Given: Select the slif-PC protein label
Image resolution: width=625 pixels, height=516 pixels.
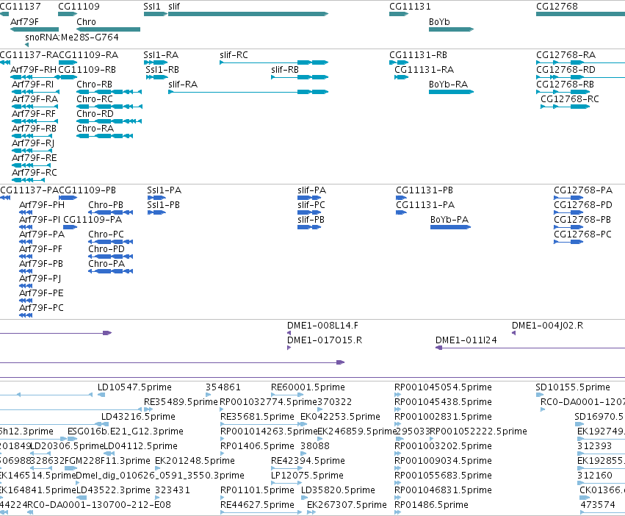Looking at the screenshot, I should [x=311, y=205].
